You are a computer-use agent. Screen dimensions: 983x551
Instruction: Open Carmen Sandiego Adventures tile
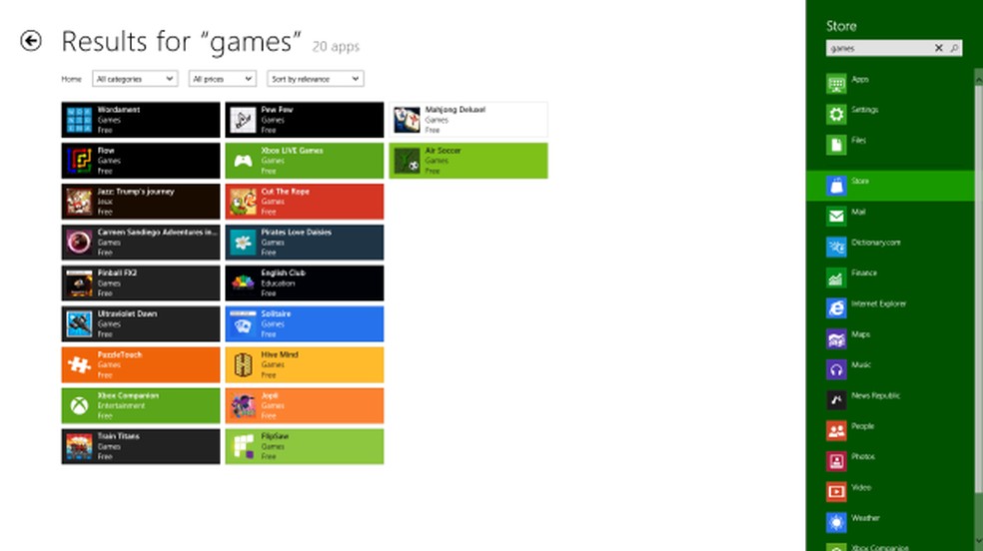(x=141, y=243)
